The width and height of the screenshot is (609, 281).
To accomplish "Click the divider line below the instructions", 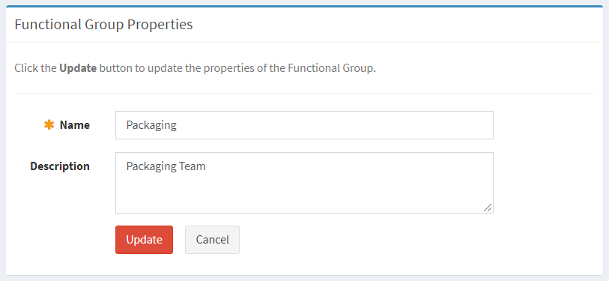I will tap(304, 93).
